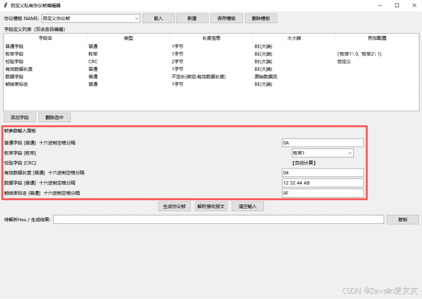Click the 附加配置 column header
Screen dimensions: 422x299
pos(377,38)
